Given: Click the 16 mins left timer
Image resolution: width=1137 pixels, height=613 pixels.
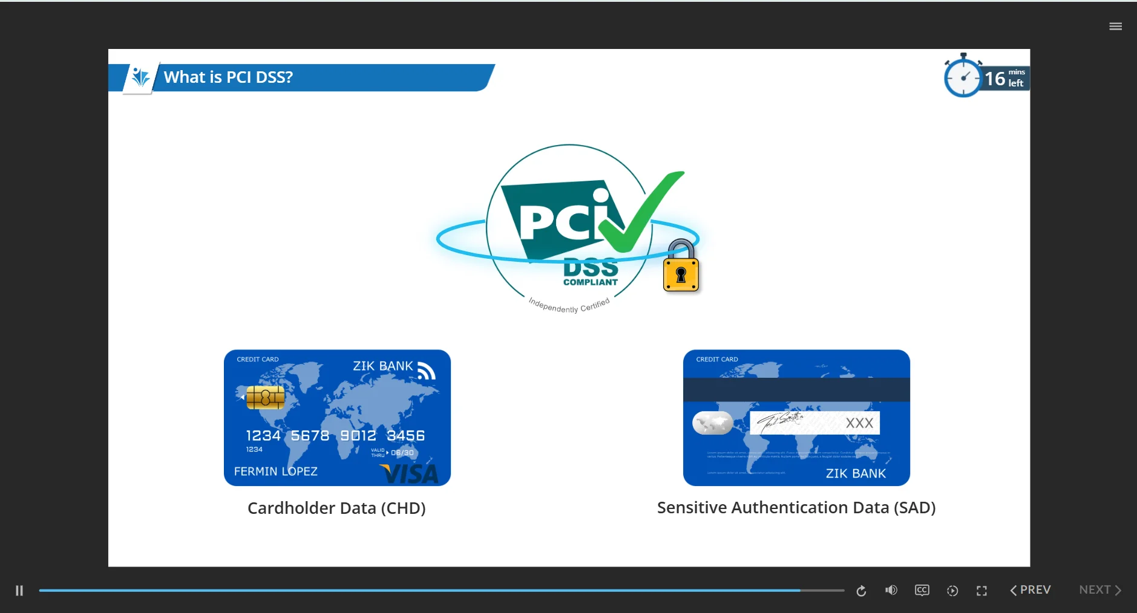Looking at the screenshot, I should tap(986, 76).
